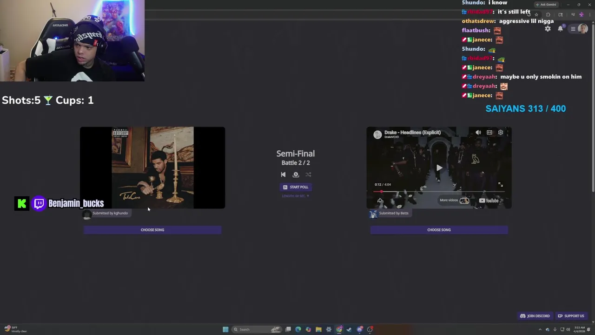Open the Drake - Headlines (Explicit) title link
595x335 pixels.
coord(412,132)
